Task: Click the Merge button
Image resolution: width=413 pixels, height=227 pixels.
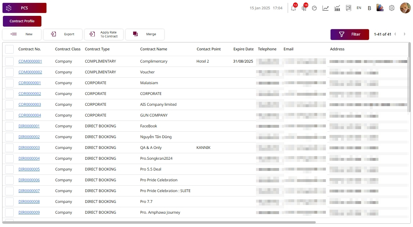Action: click(x=145, y=35)
